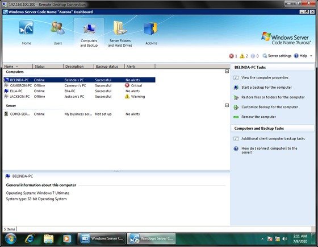This screenshot has height=247, width=318.
Task: Select the COHO-SER... server row
Action: (x=79, y=114)
